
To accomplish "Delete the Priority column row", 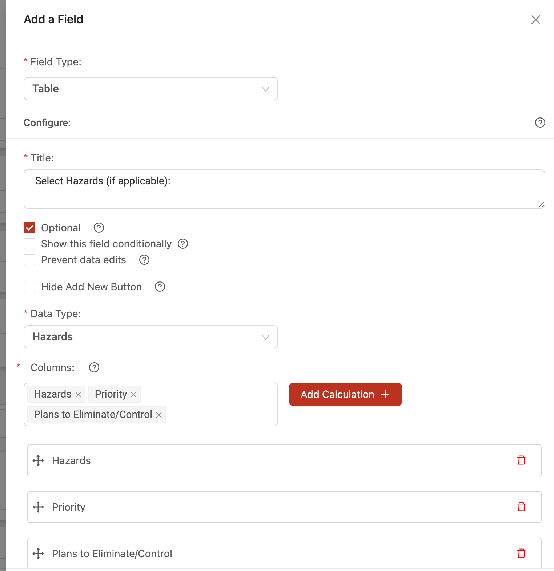I will 521,507.
